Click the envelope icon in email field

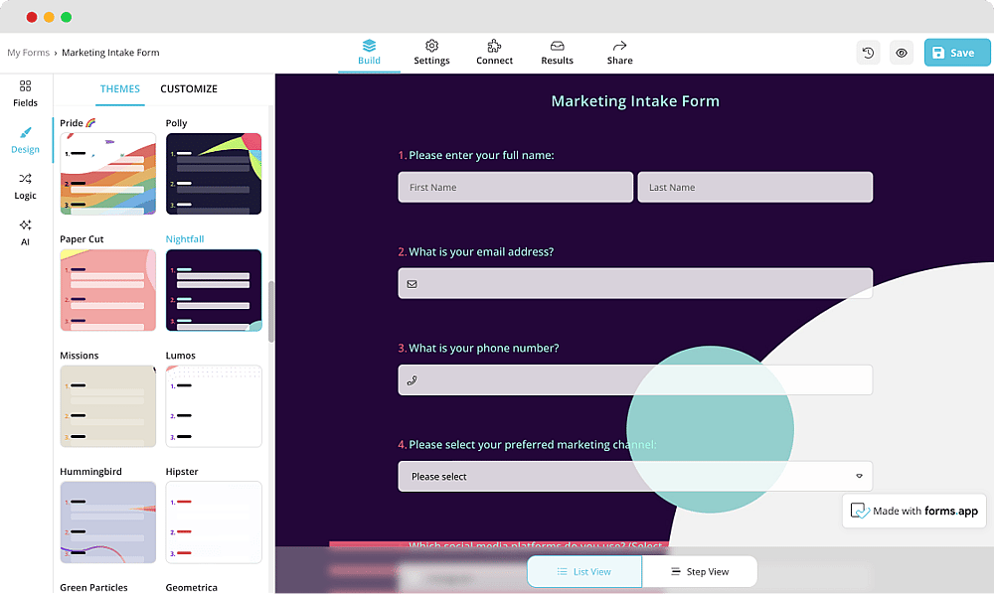pos(413,284)
